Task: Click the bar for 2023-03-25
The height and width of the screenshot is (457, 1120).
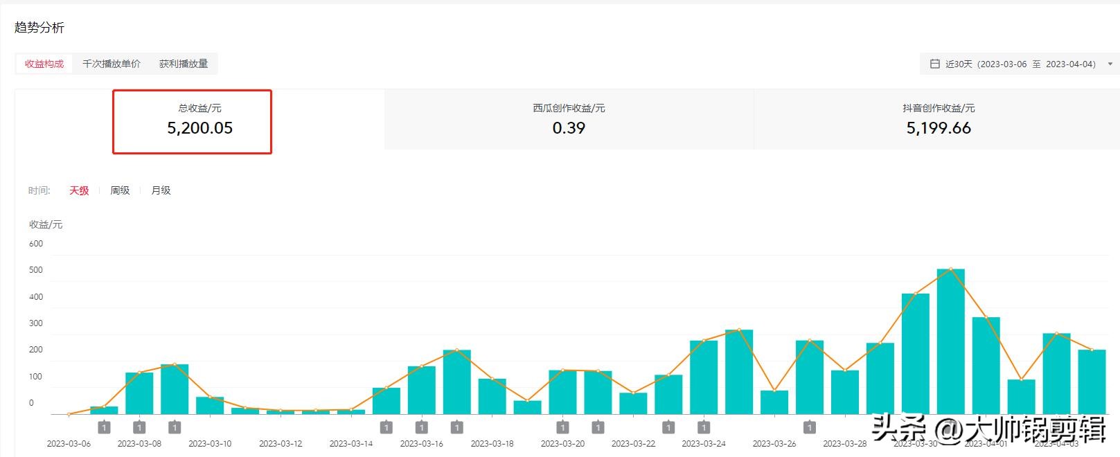Action: tap(739, 372)
